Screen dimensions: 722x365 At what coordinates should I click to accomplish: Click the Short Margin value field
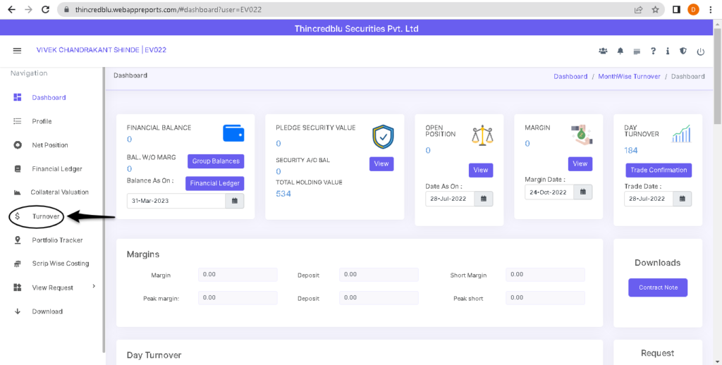click(x=545, y=275)
